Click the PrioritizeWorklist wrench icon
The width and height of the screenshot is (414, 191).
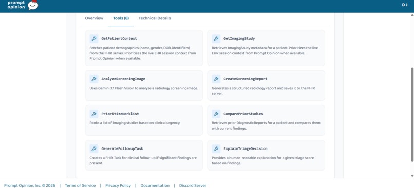click(93, 114)
